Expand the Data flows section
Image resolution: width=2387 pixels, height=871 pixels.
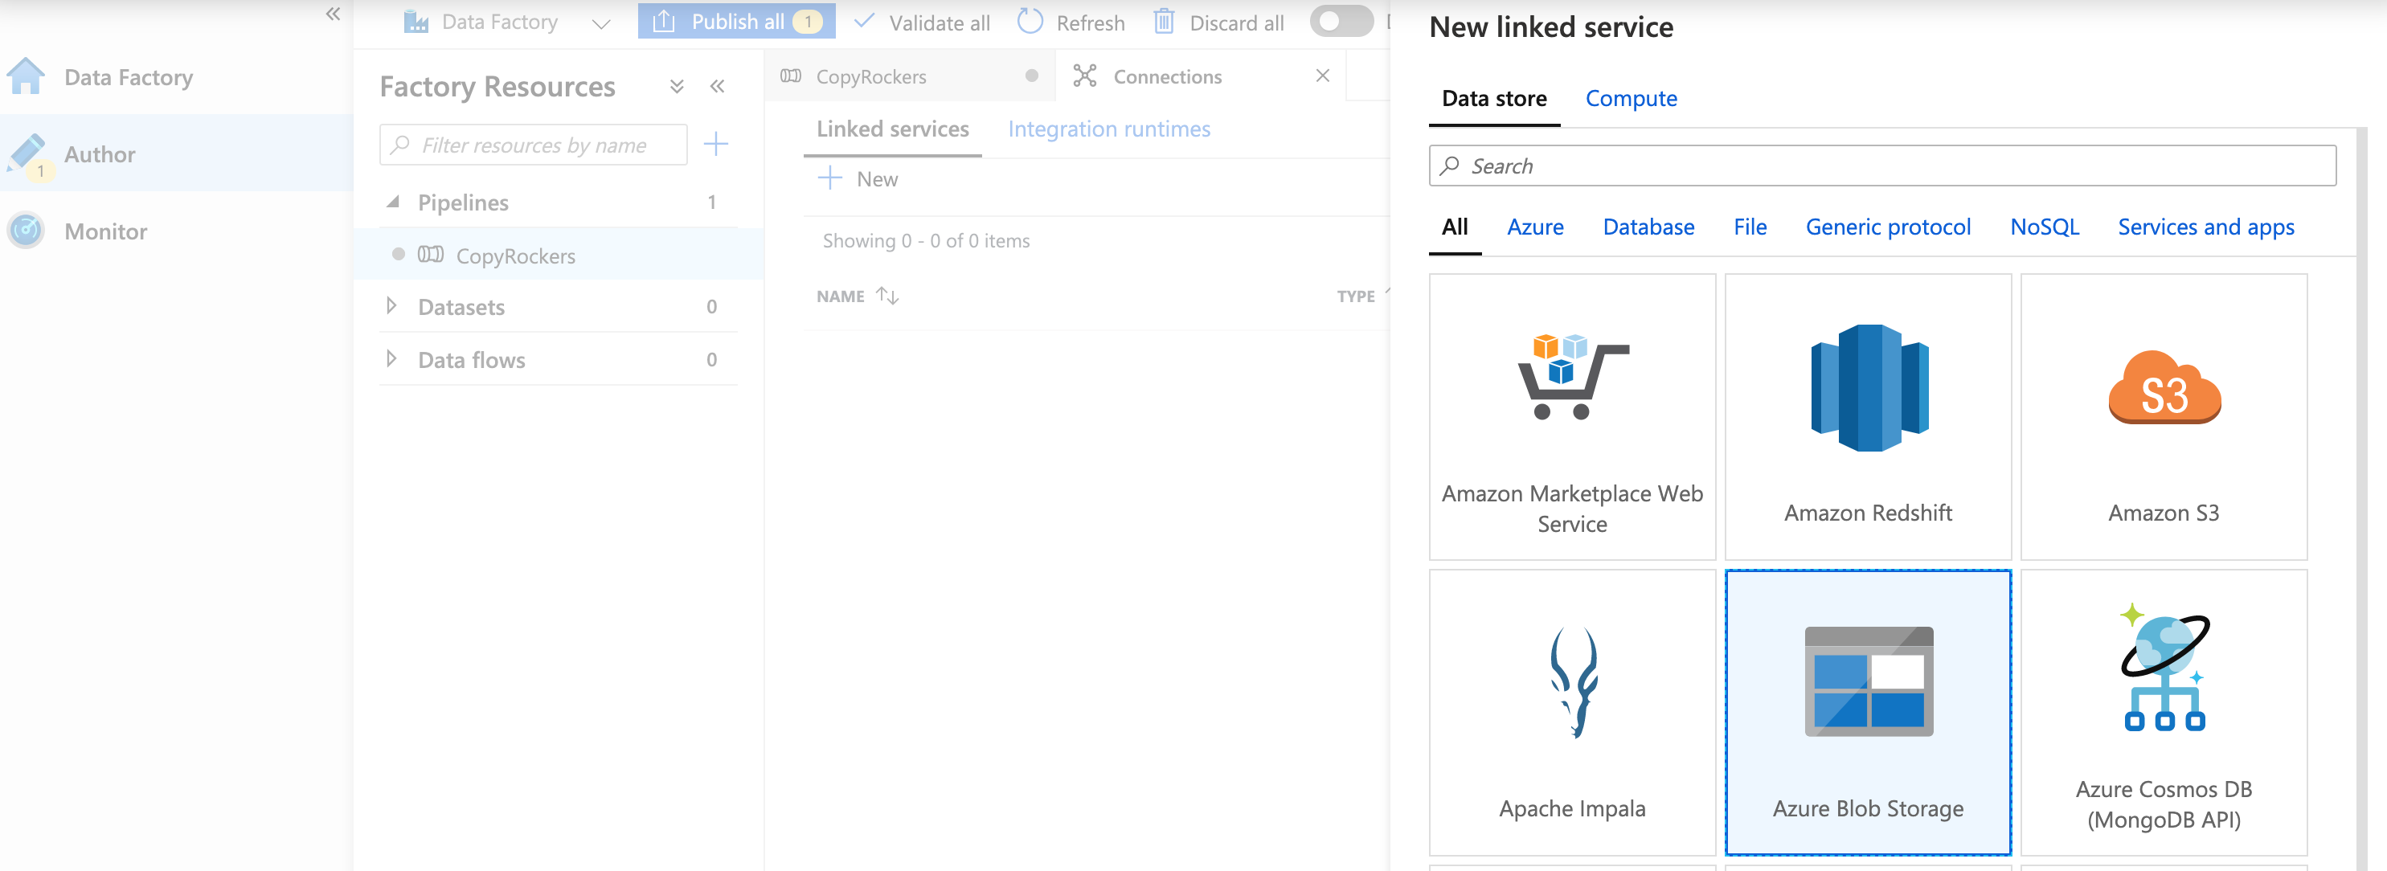pyautogui.click(x=391, y=358)
